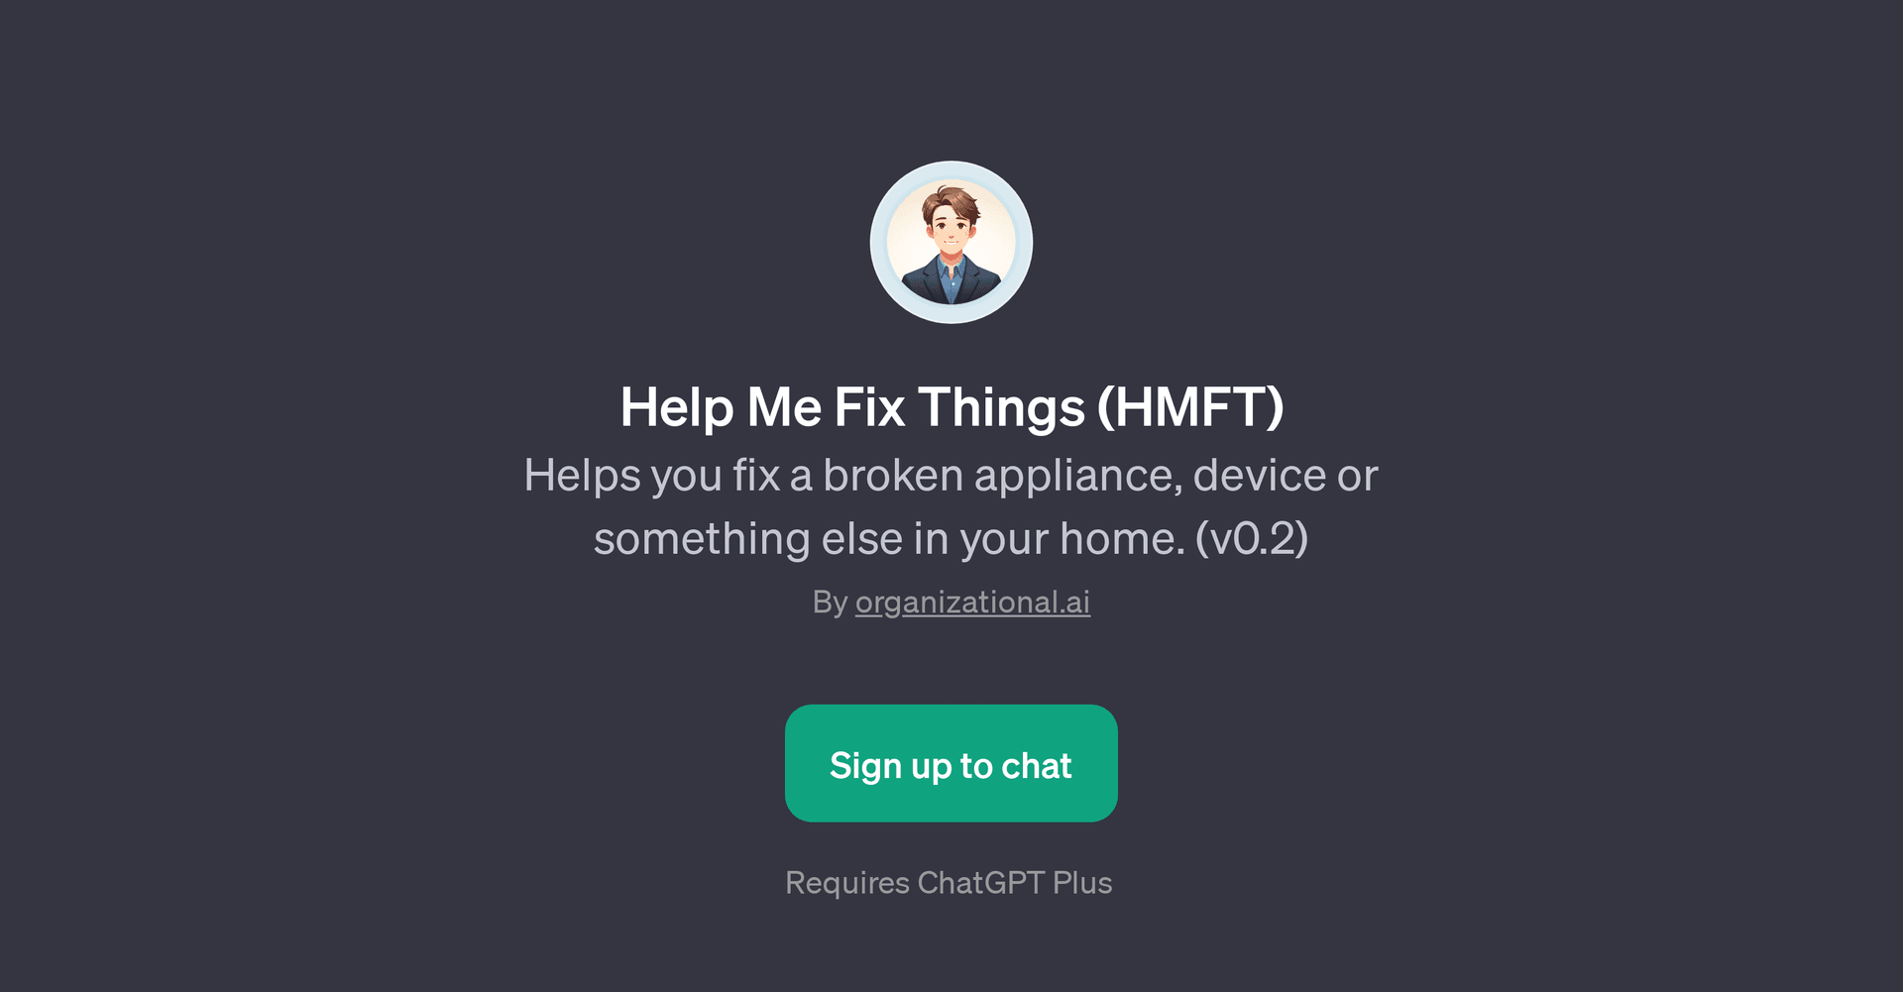Click the word 'Things' in the heading

(x=1001, y=407)
